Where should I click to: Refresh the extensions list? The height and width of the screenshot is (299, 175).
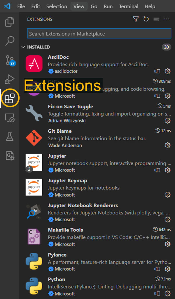pyautogui.click(x=146, y=19)
